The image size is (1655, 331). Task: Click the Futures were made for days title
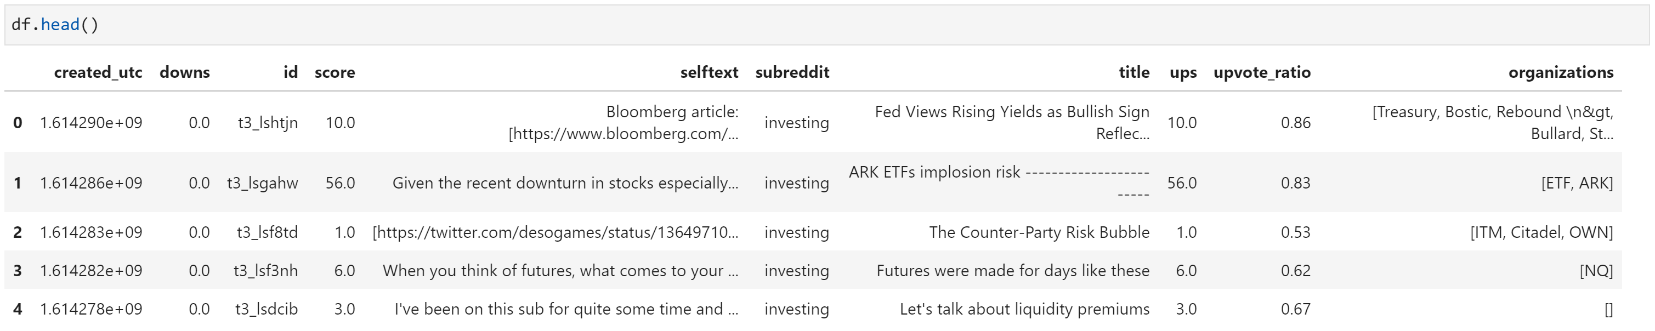1012,271
